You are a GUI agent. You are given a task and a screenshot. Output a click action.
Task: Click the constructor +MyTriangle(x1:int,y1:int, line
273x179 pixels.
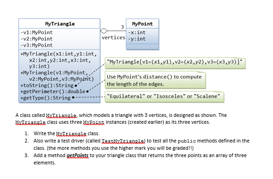pos(59,54)
